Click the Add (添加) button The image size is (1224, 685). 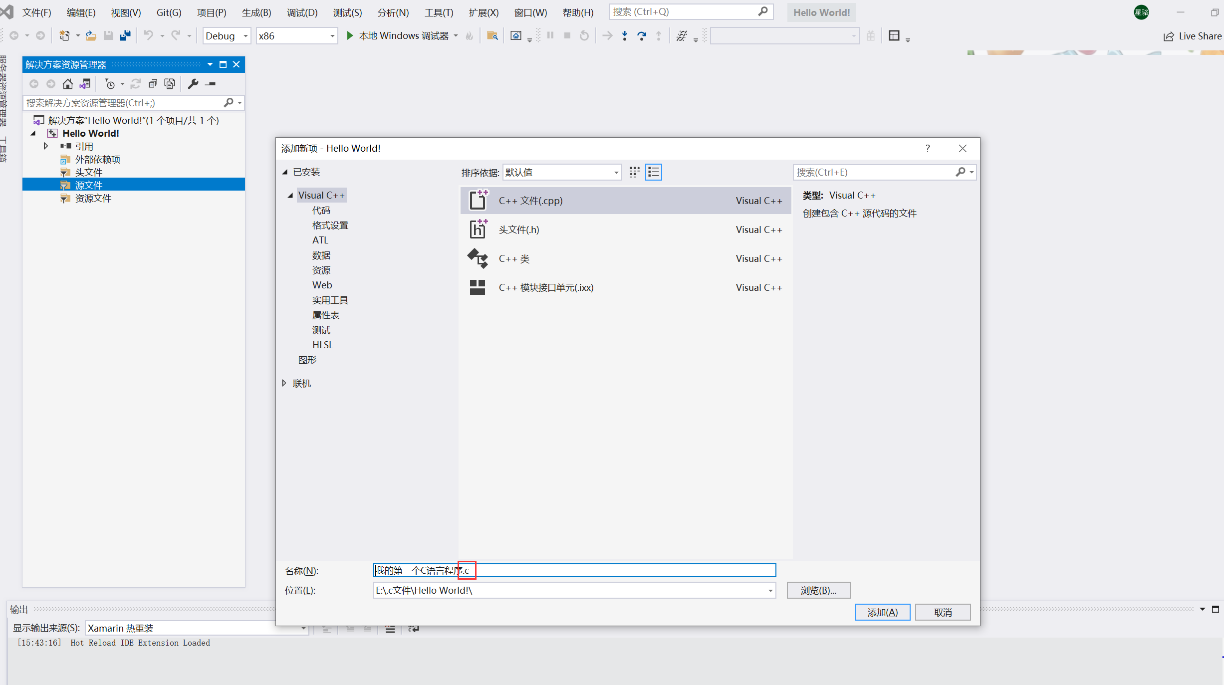pyautogui.click(x=882, y=612)
